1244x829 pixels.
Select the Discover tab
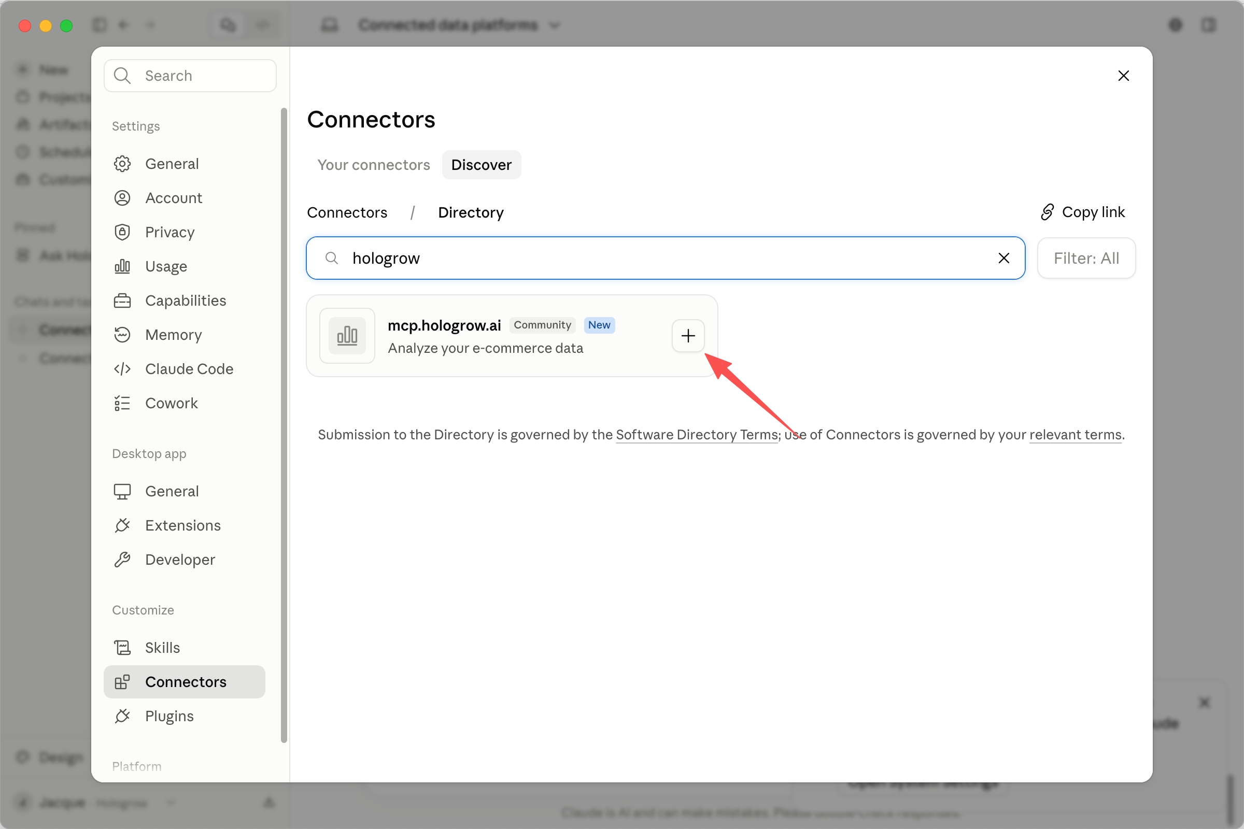tap(481, 165)
